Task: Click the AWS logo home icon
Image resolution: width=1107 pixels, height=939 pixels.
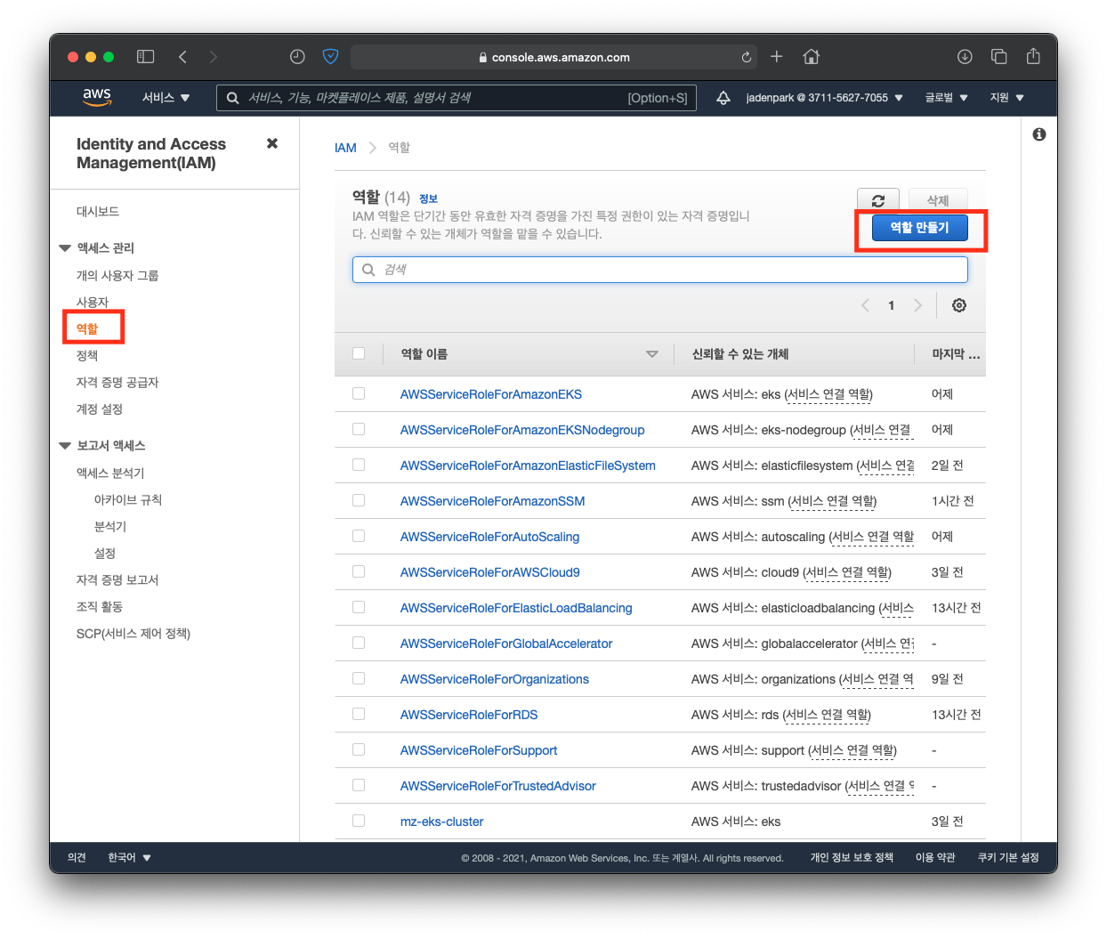Action: [x=97, y=97]
